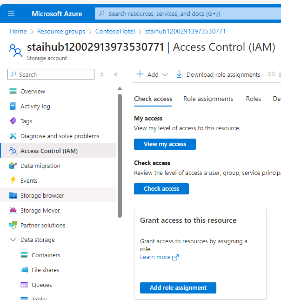Click the download arrow icon for role assignments
Image resolution: width=281 pixels, height=300 pixels.
179,74
